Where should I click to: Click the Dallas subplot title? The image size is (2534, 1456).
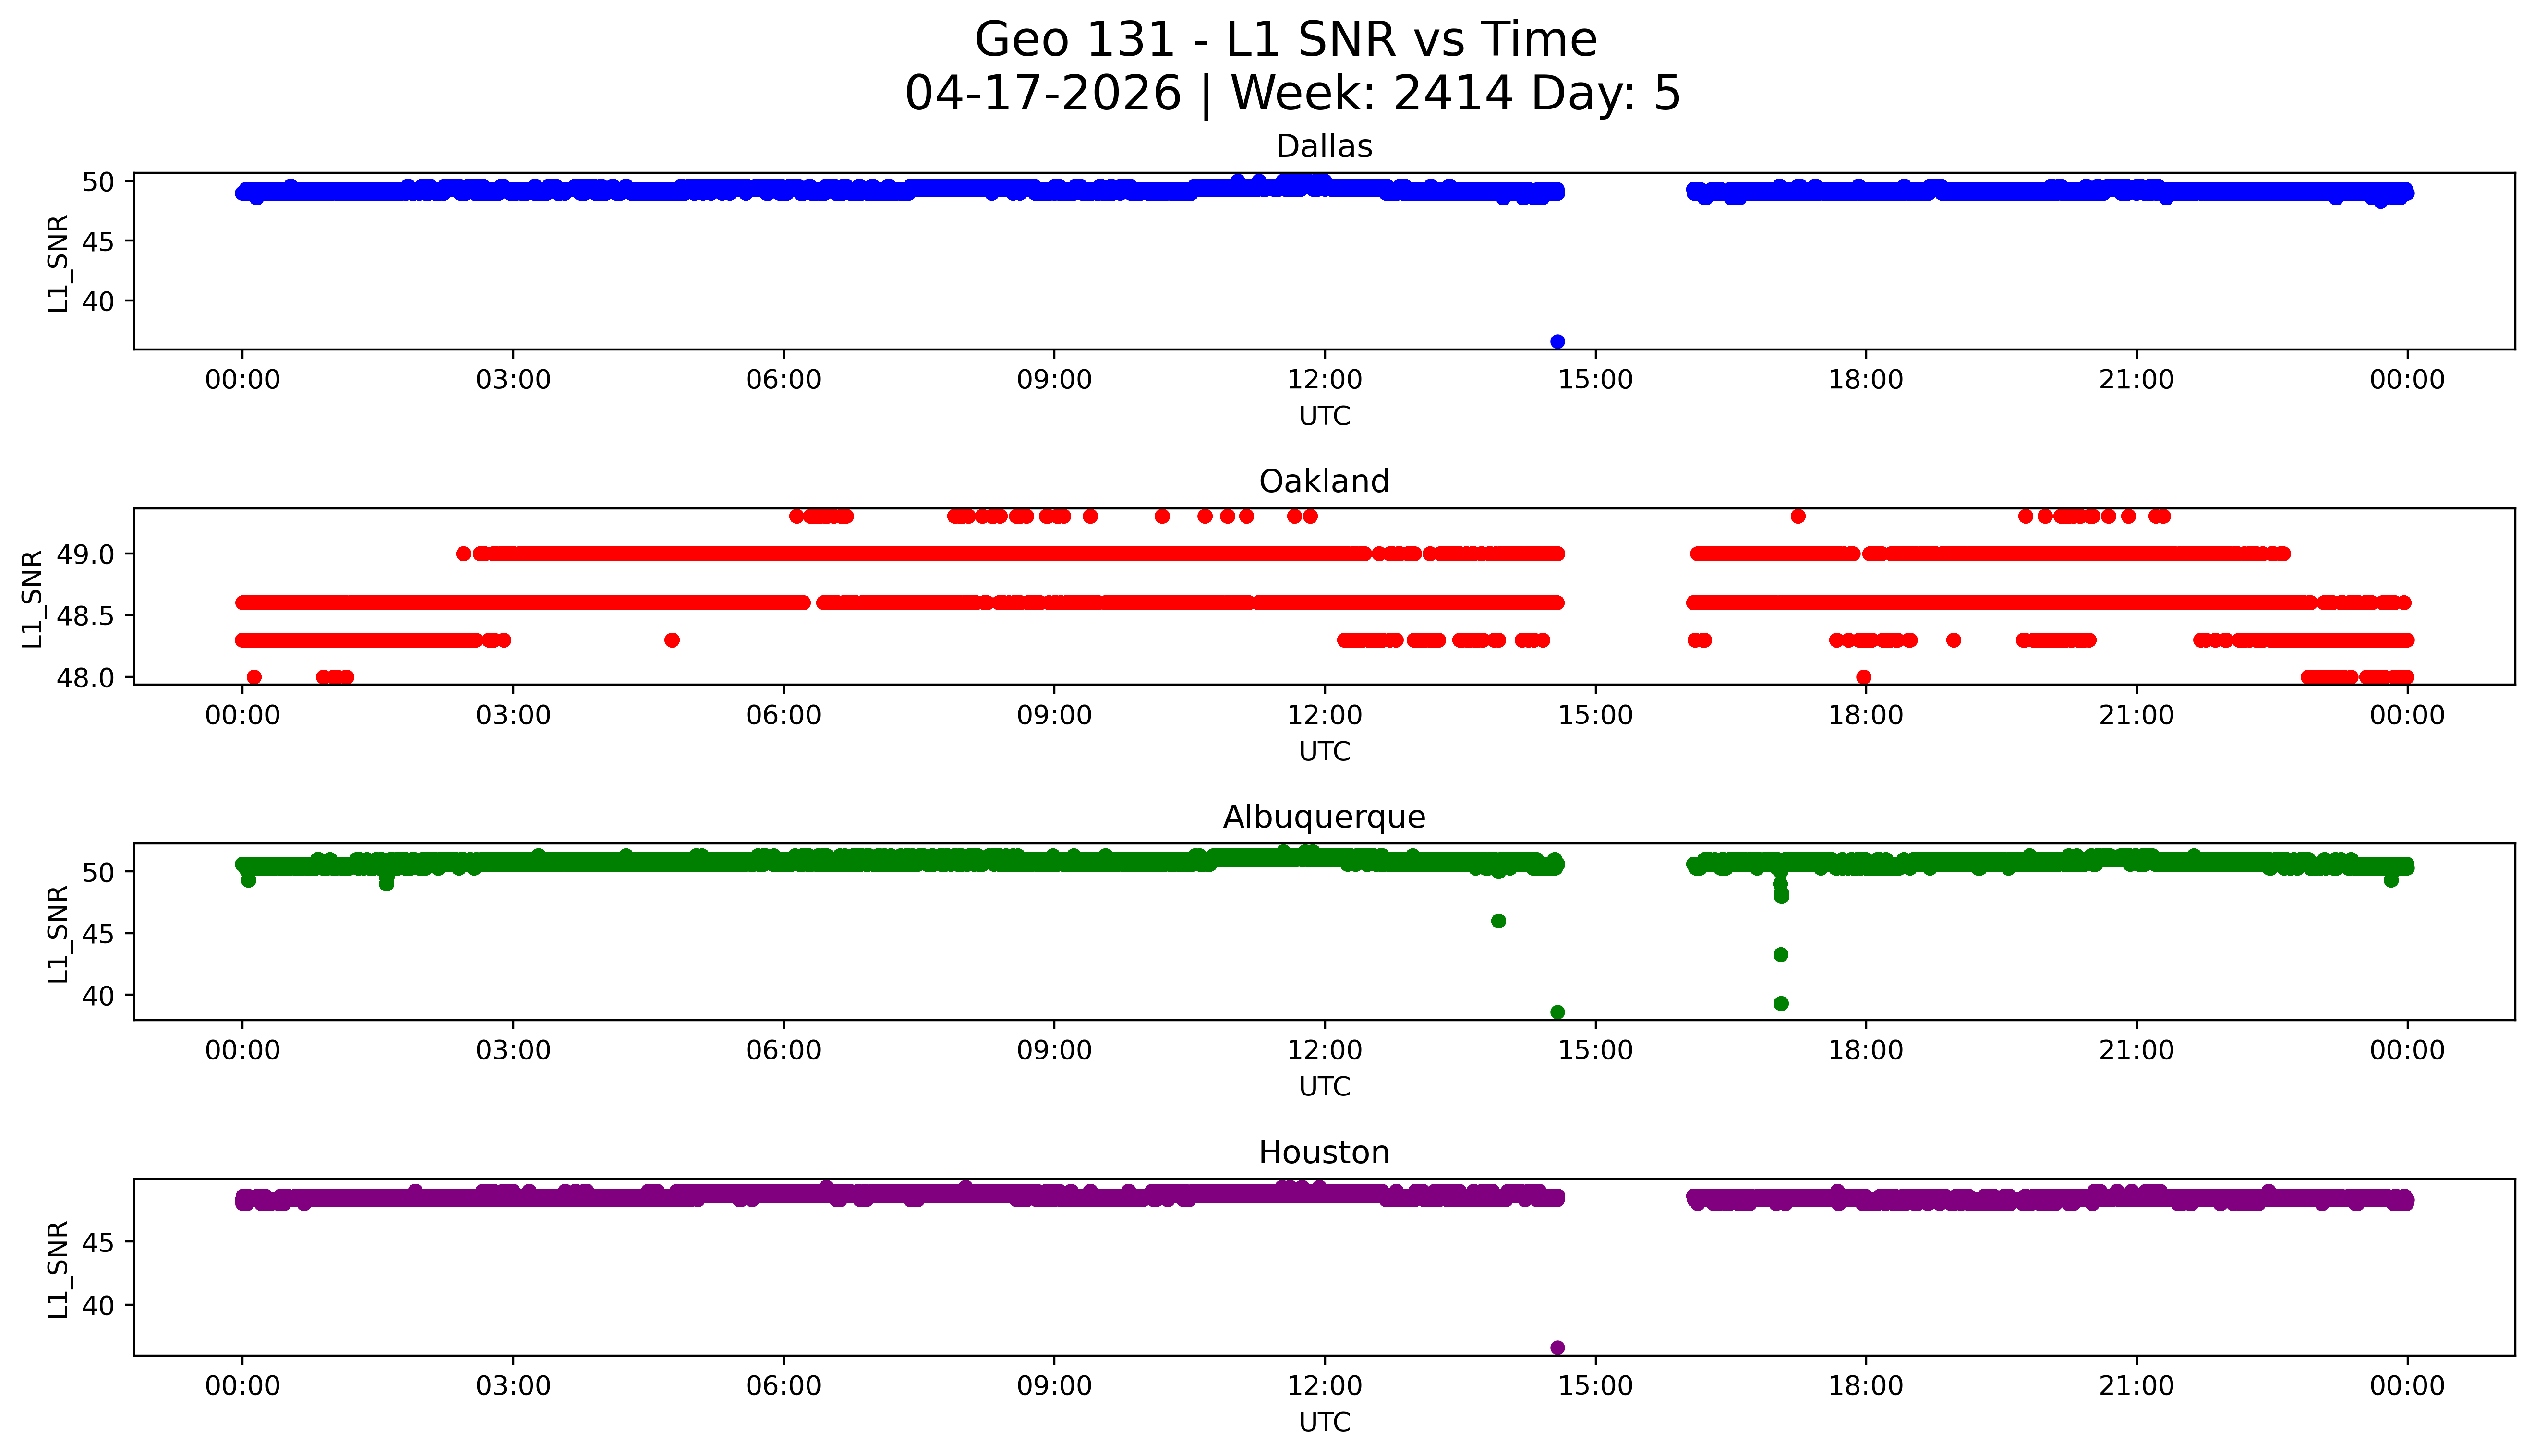[1323, 146]
